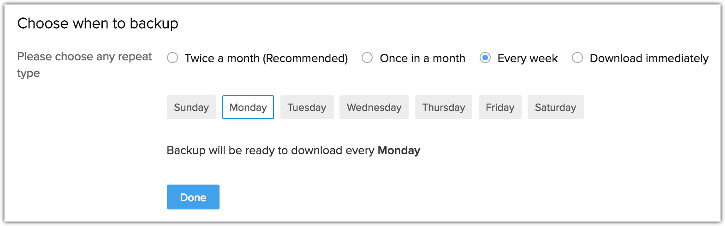Screen dimensions: 725x226
Task: Choose Wednesday from the day buttons
Action: [374, 107]
